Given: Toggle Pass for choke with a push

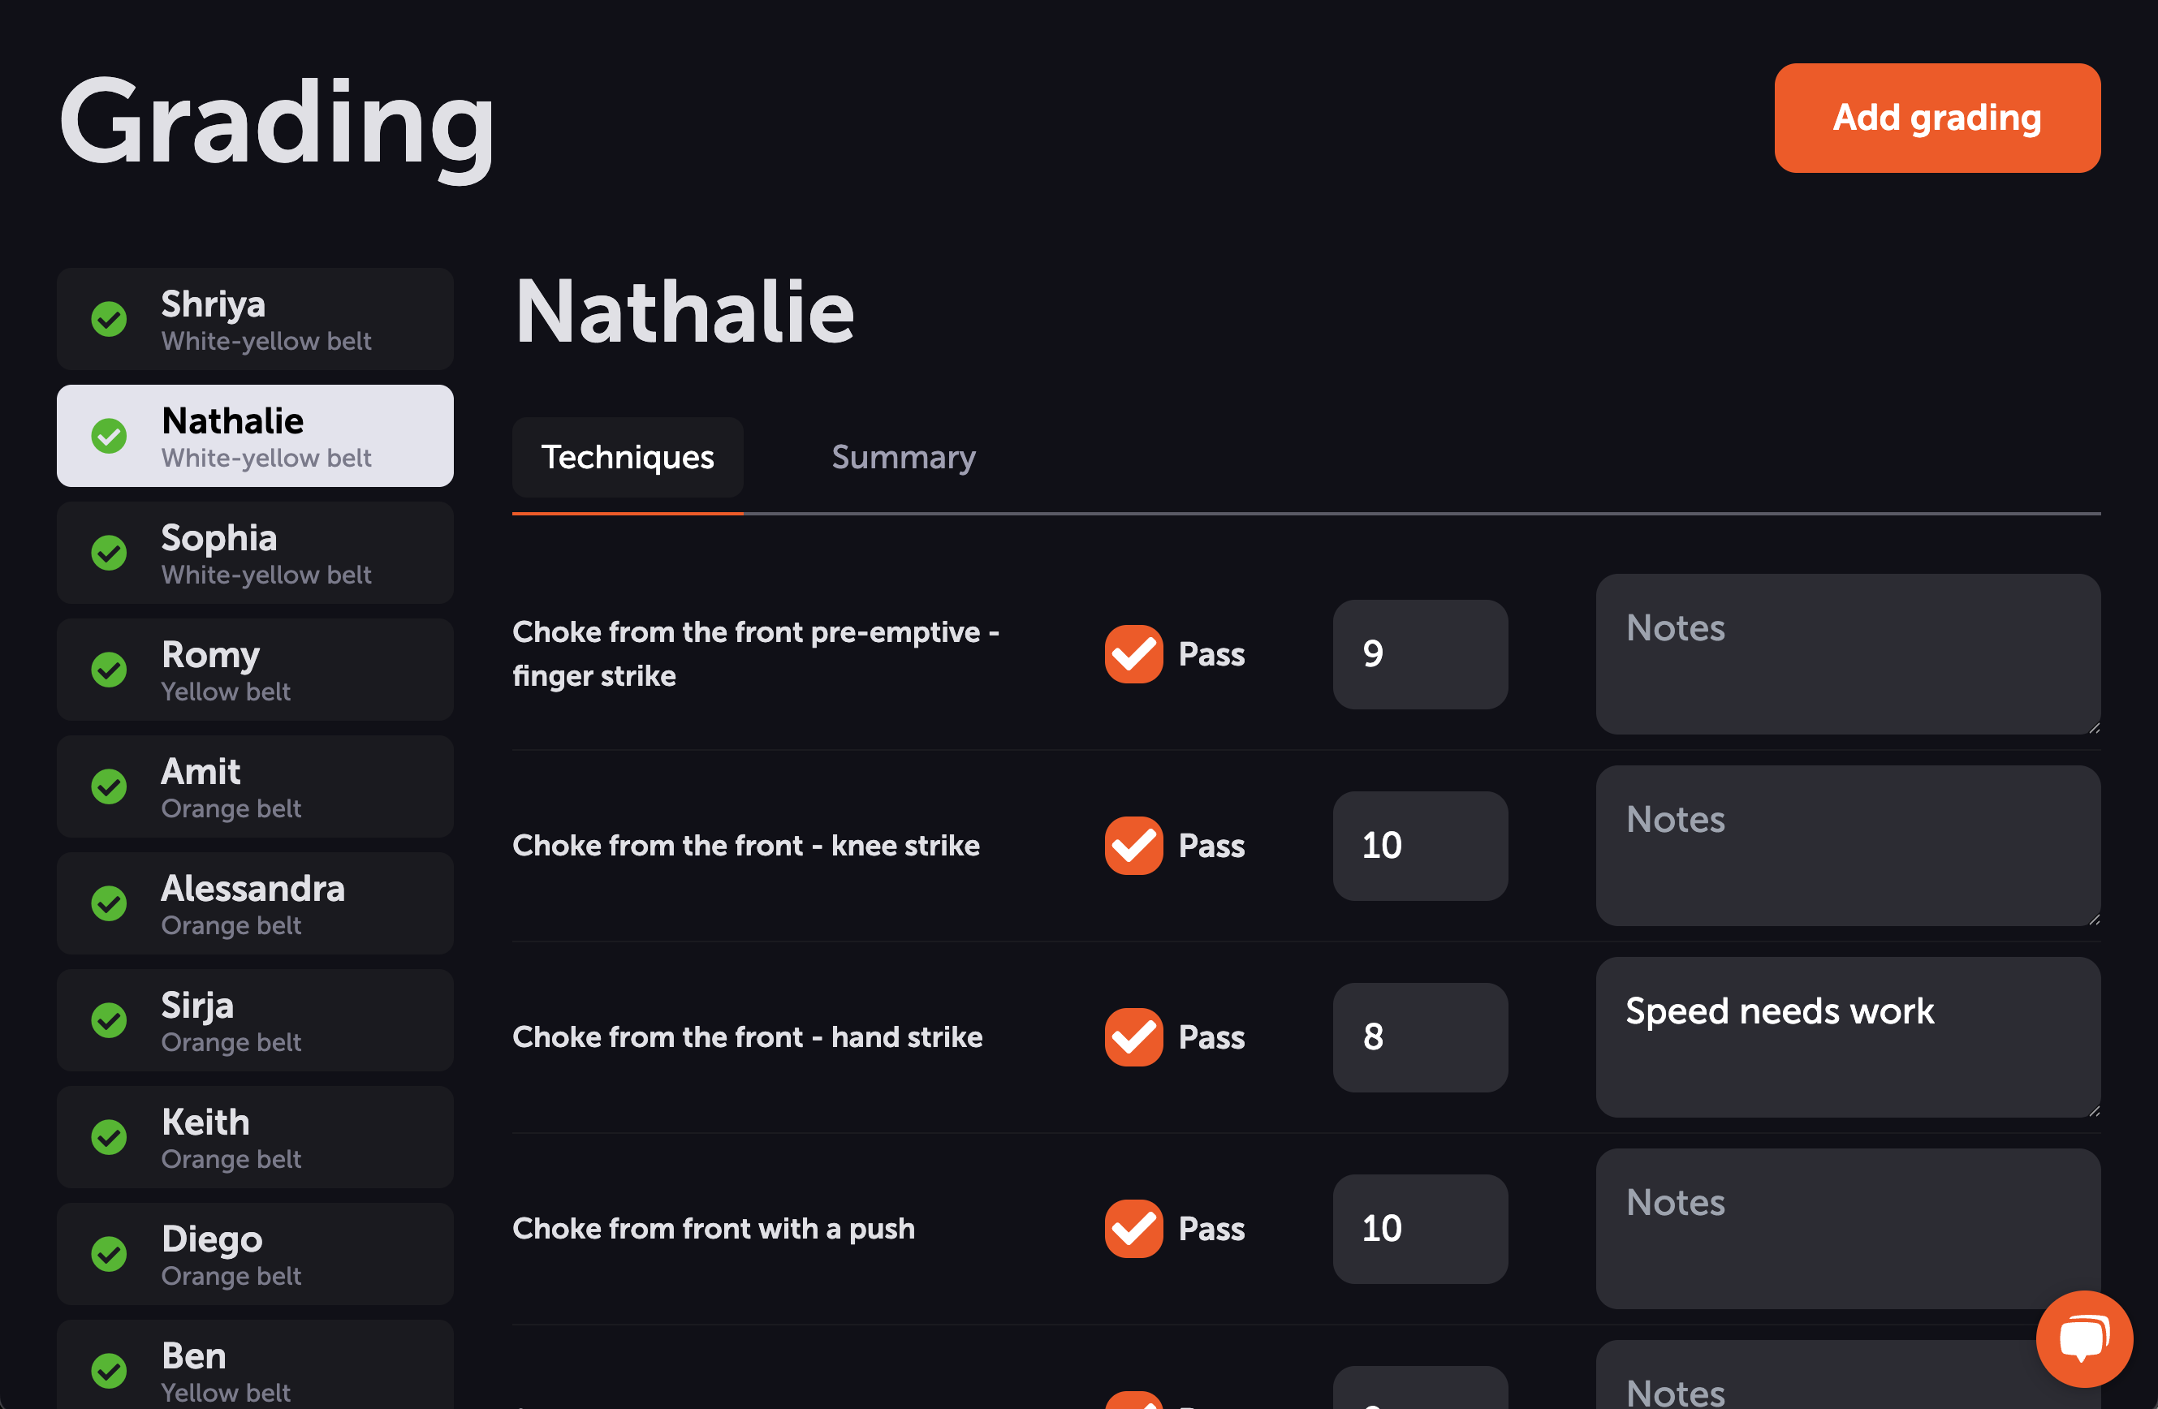Looking at the screenshot, I should coord(1133,1229).
